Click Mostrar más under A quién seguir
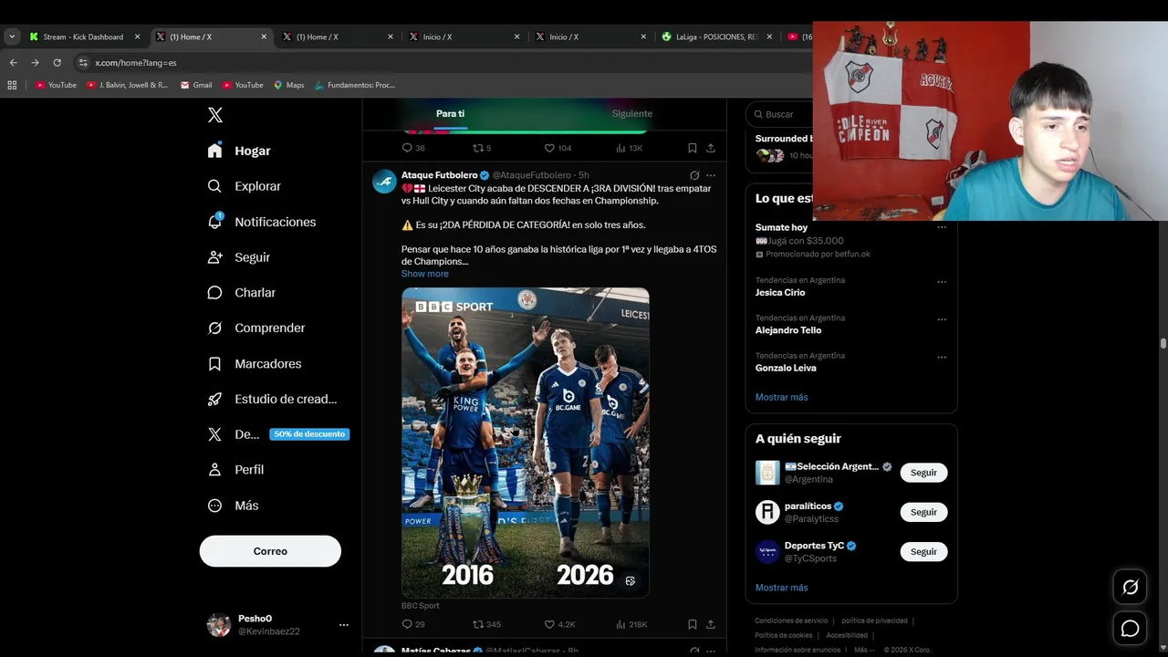The image size is (1168, 657). point(782,588)
